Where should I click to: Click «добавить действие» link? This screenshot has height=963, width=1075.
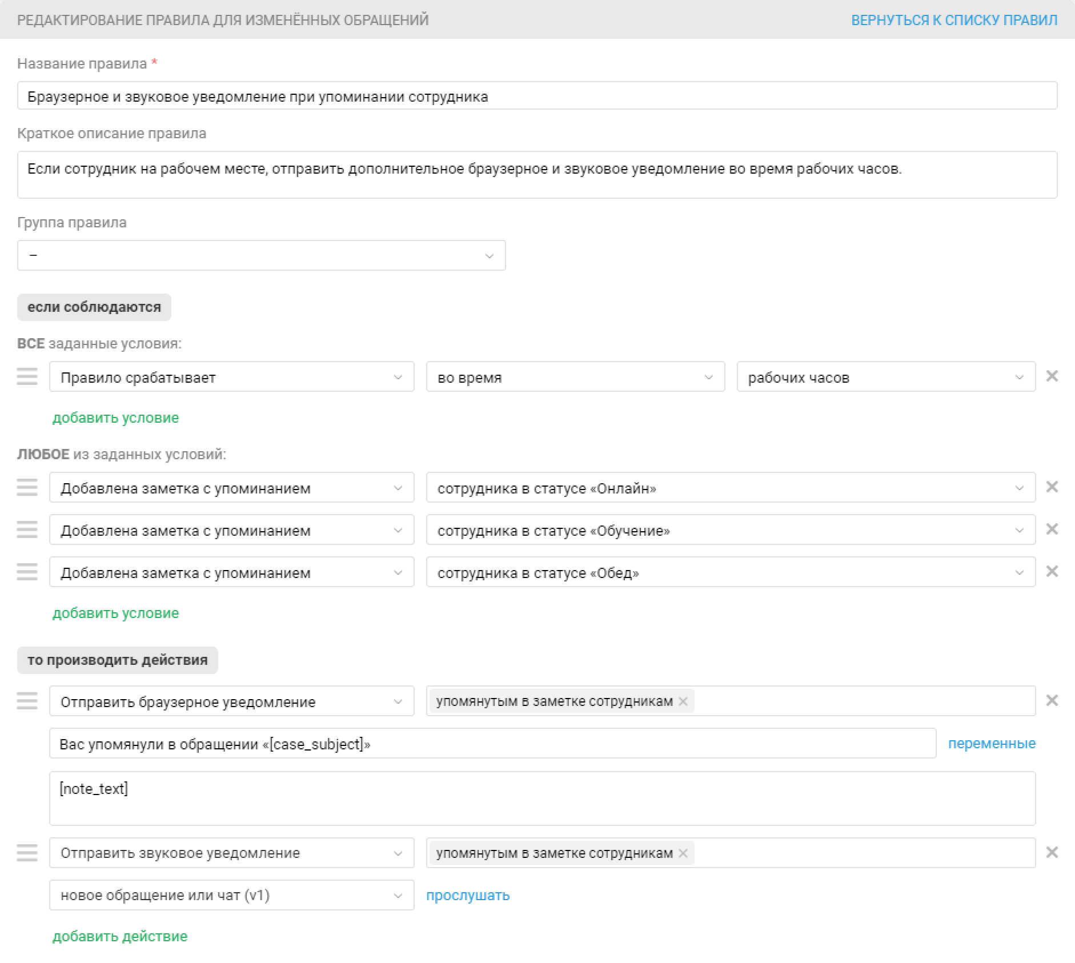pyautogui.click(x=120, y=936)
